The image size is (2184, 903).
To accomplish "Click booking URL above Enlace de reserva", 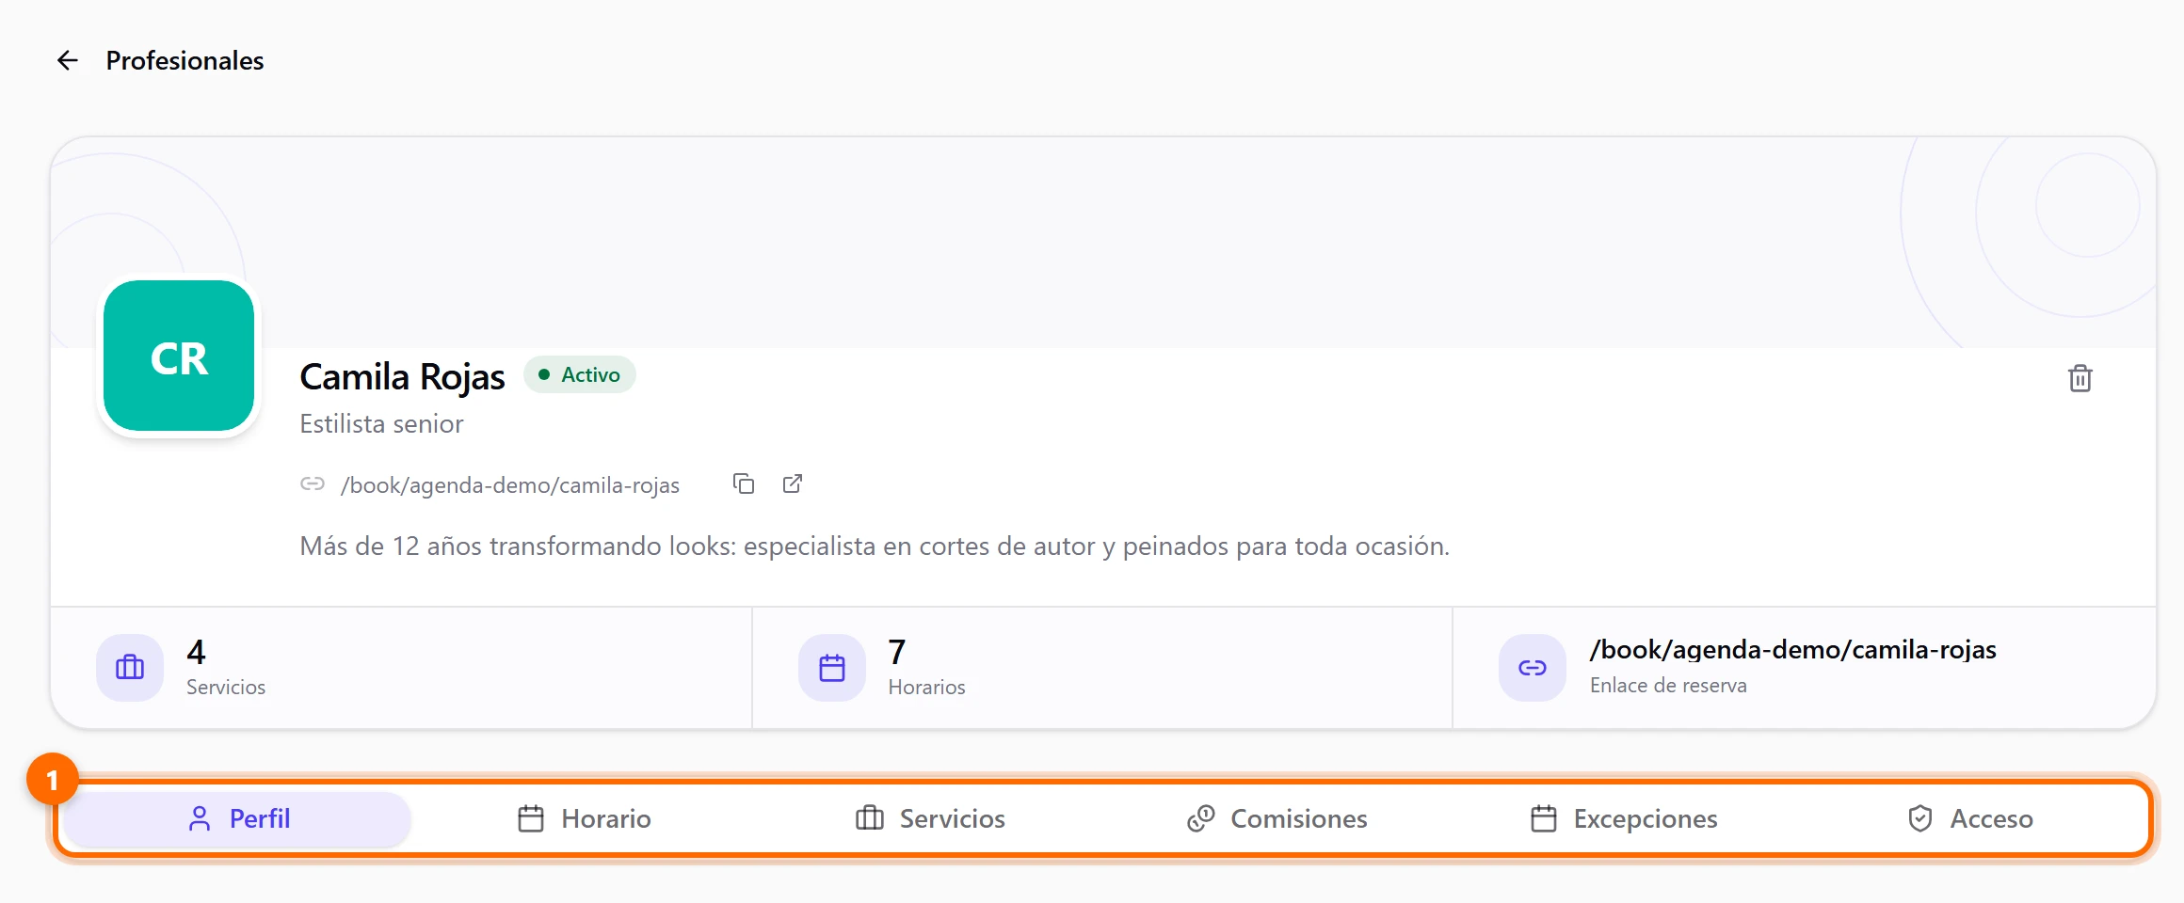I will pyautogui.click(x=1793, y=650).
